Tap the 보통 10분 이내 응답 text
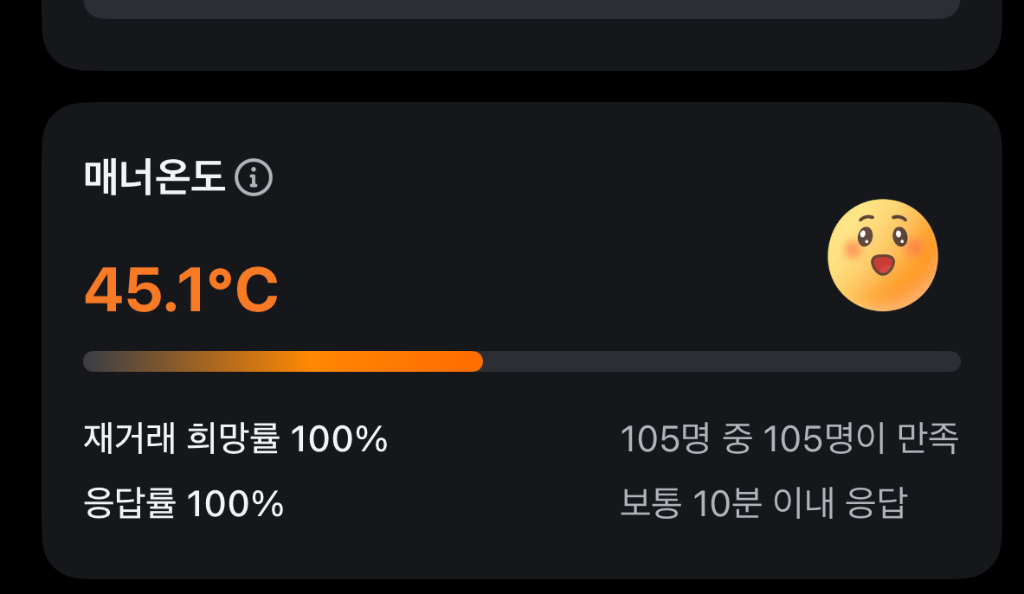 tap(763, 502)
